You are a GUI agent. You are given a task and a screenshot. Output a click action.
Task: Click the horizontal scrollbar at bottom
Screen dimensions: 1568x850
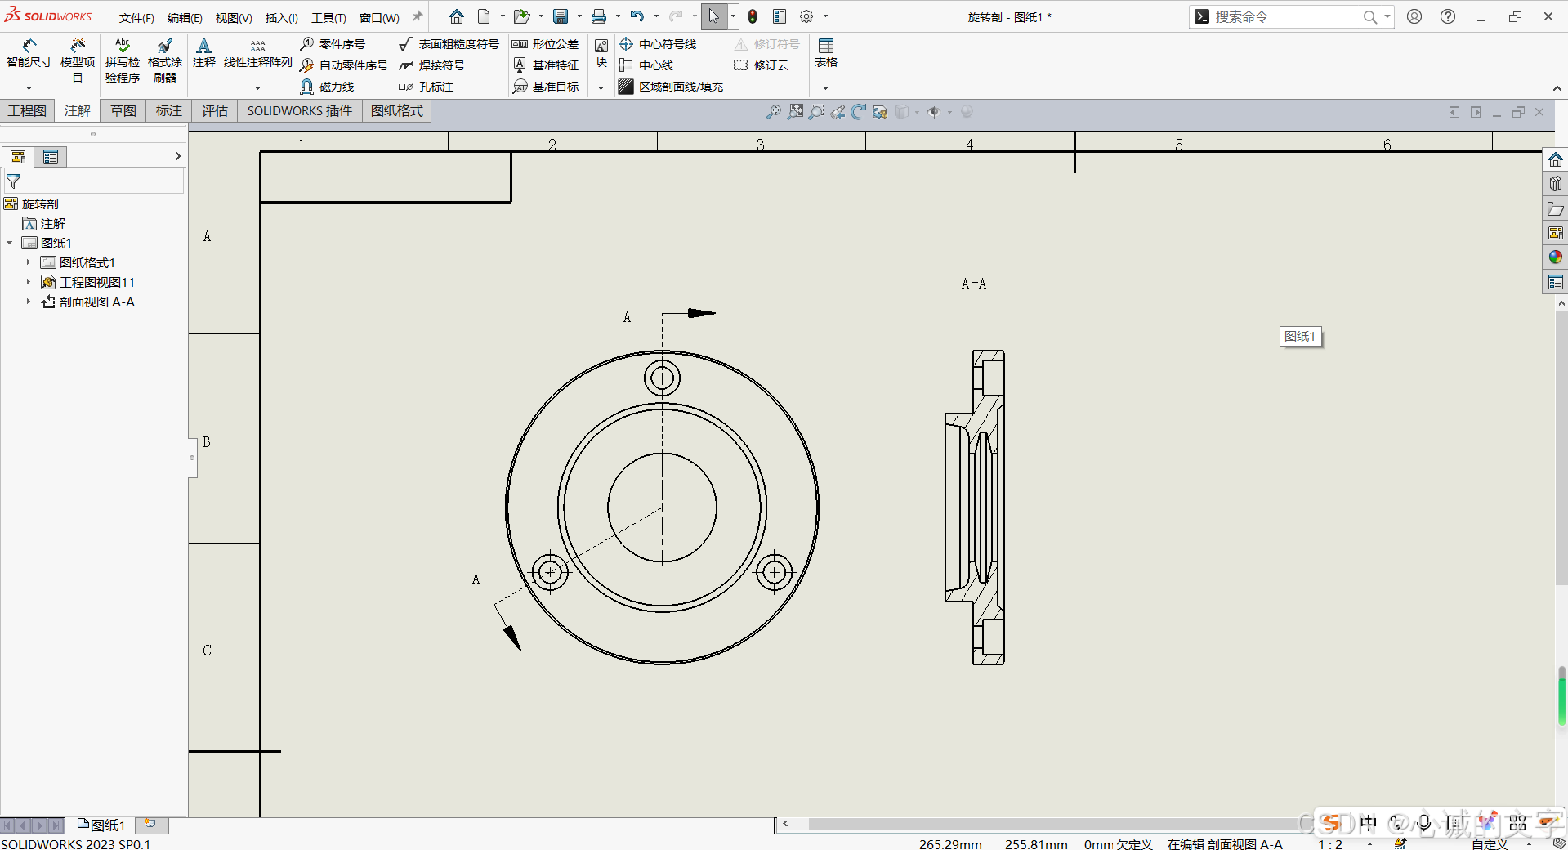1054,824
